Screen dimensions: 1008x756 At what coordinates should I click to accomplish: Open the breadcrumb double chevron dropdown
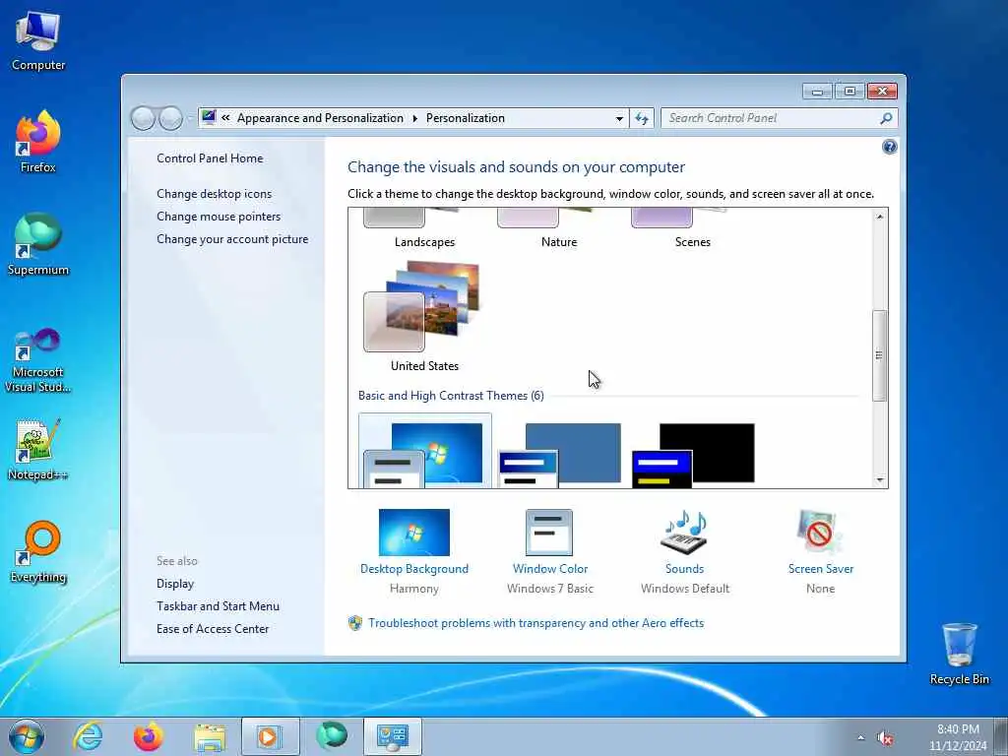tap(225, 118)
